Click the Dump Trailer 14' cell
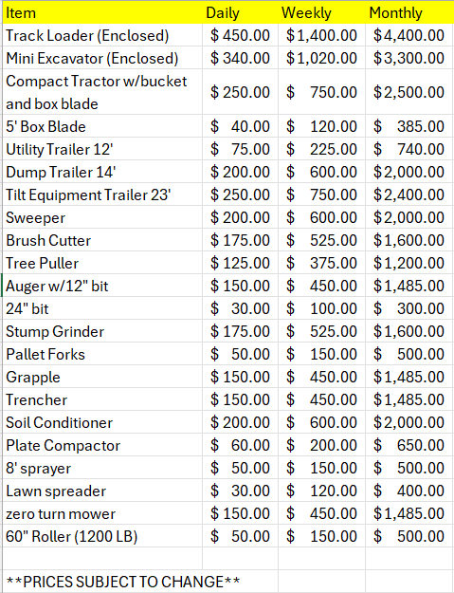This screenshot has width=454, height=593. click(102, 172)
